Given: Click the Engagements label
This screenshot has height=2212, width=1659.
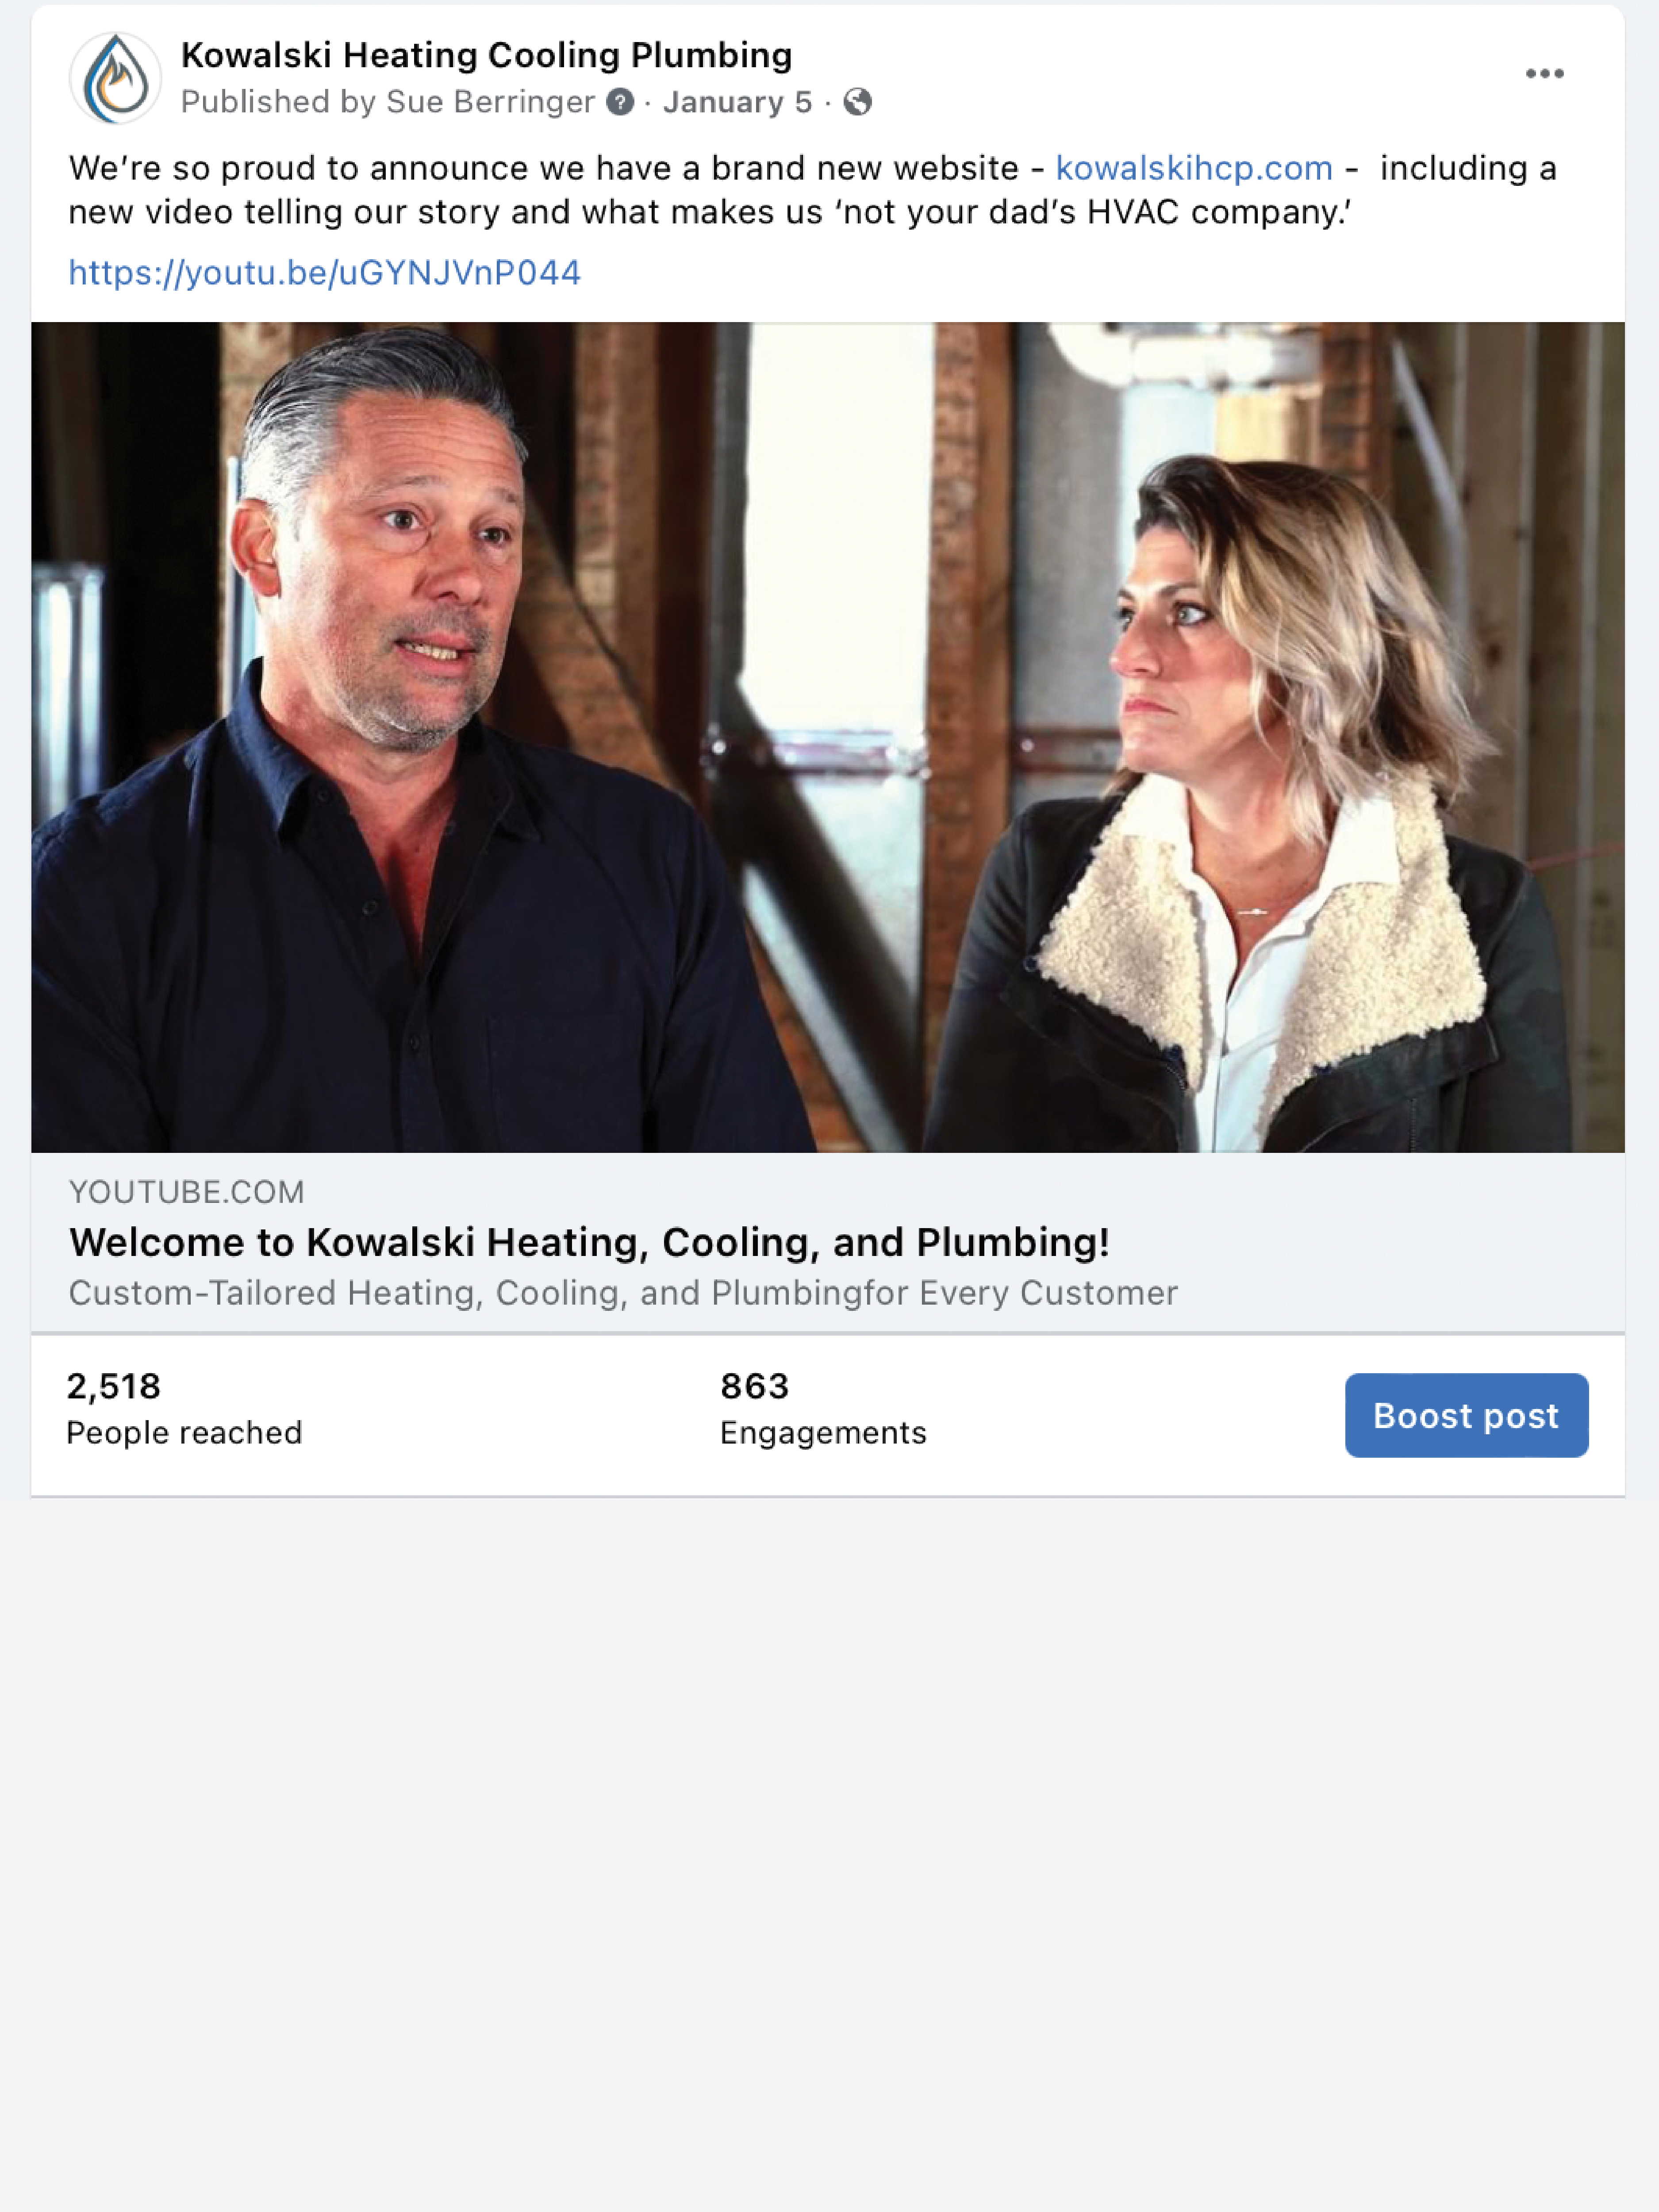Looking at the screenshot, I should click(823, 1433).
